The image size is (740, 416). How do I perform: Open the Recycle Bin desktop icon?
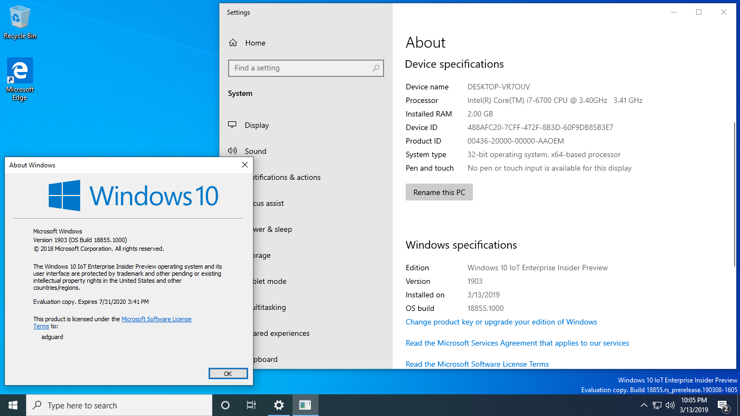20,22
